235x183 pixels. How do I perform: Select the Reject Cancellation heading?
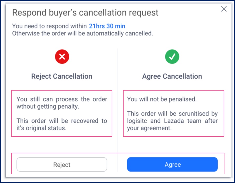pyautogui.click(x=62, y=76)
